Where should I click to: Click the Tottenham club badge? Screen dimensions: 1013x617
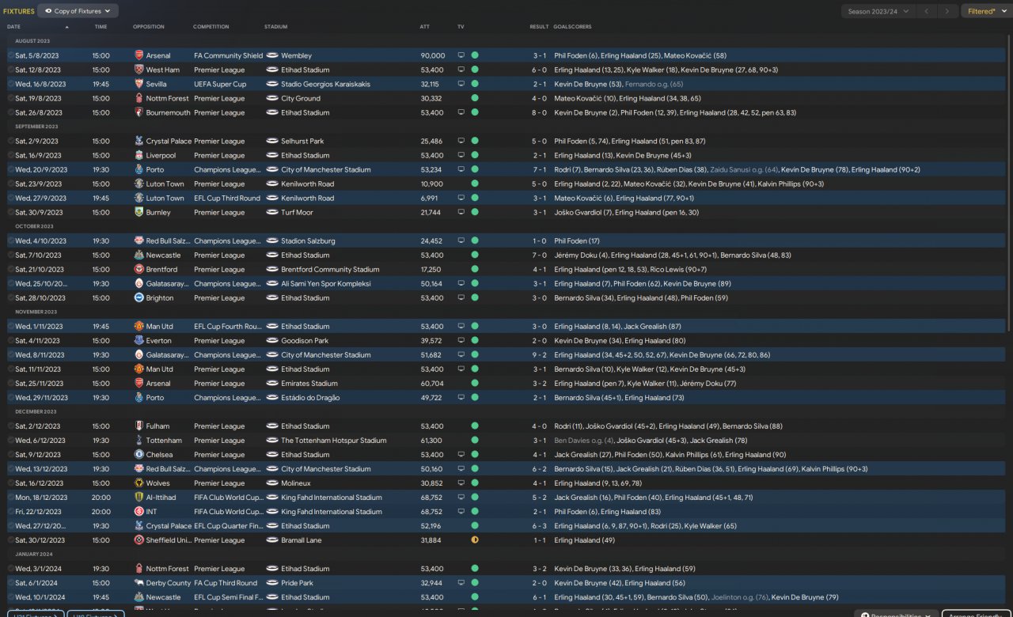139,441
